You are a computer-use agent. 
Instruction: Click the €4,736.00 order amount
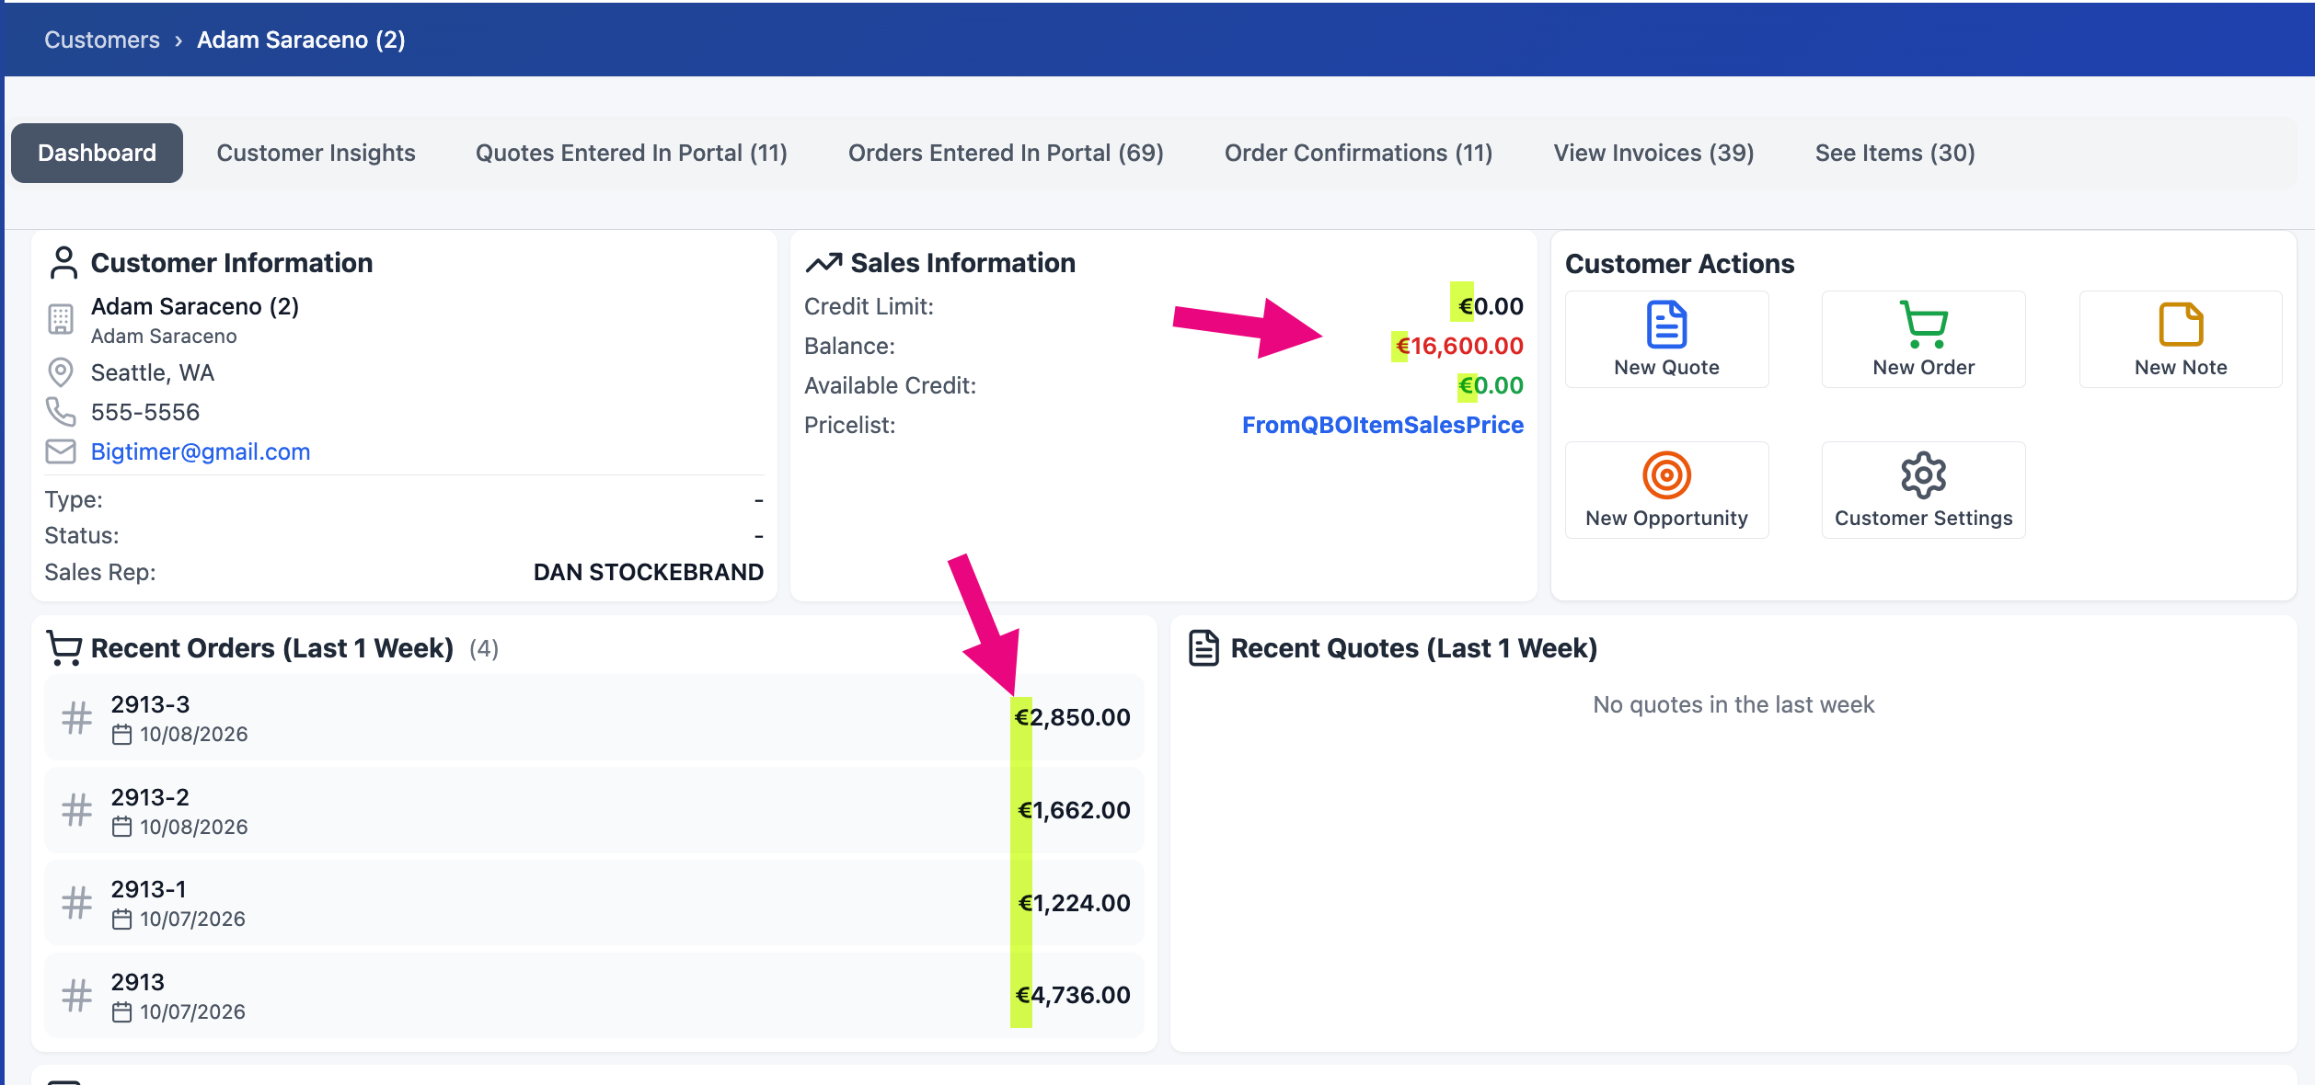coord(1073,995)
